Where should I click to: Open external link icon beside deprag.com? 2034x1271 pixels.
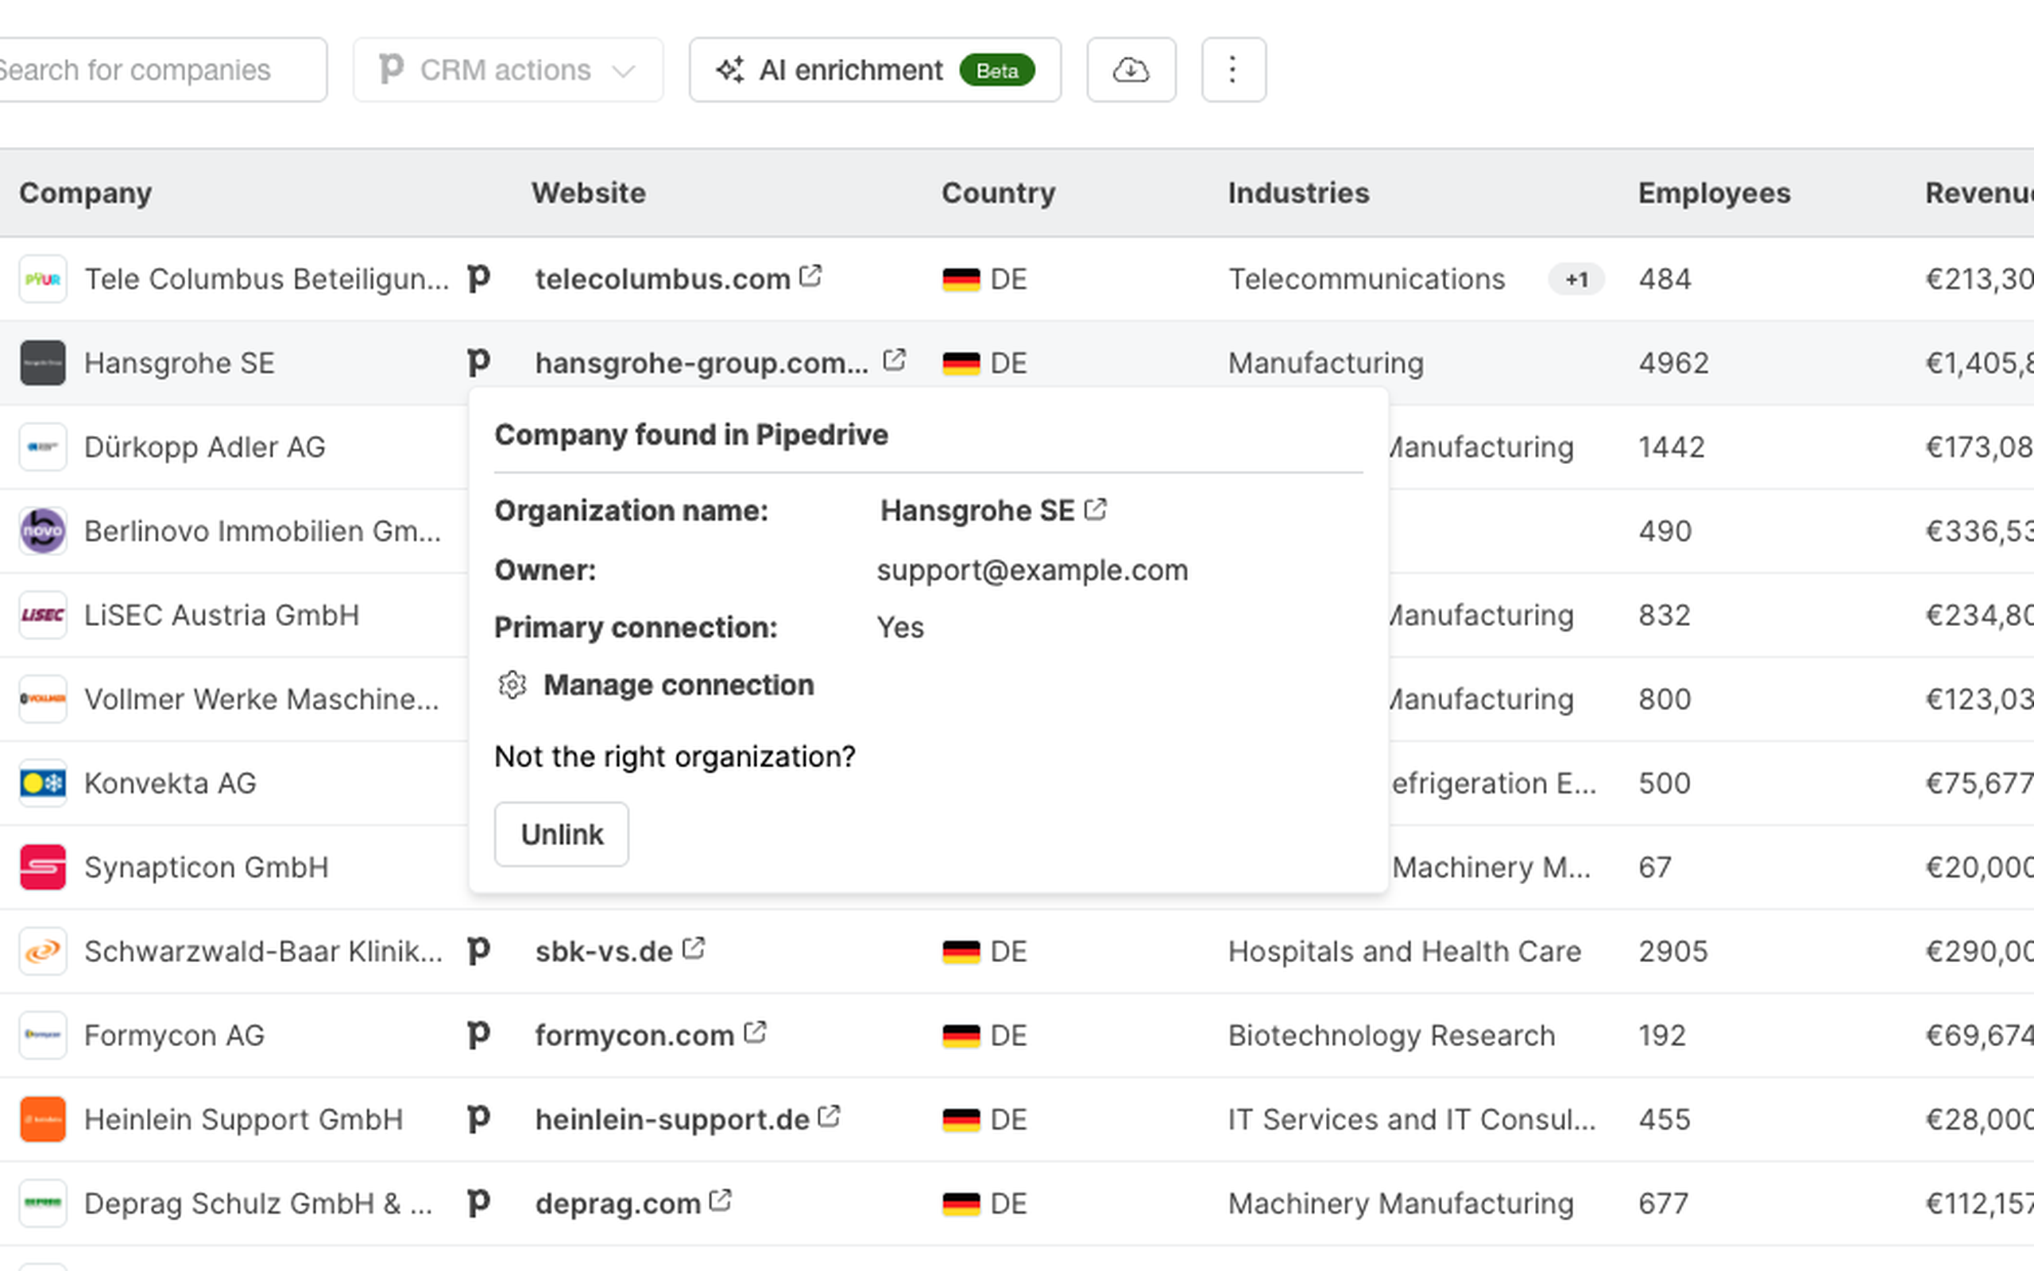(721, 1200)
